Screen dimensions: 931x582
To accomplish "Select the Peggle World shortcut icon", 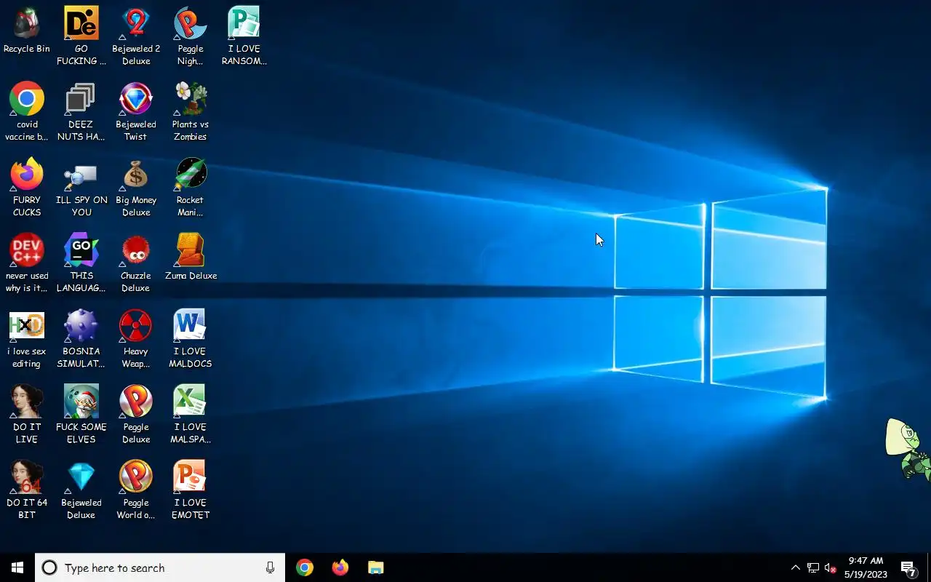I will 136,477.
